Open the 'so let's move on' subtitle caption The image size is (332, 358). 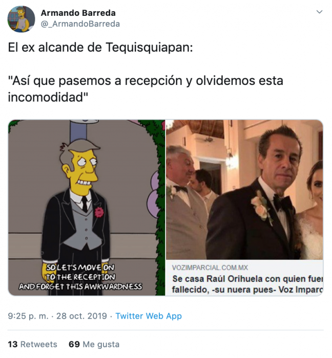pos(80,277)
